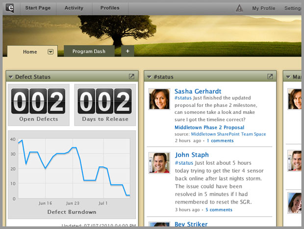The image size is (304, 229).
Task: Open My Profile
Action: [x=264, y=8]
